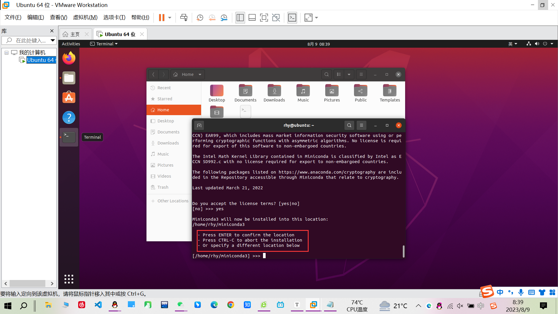Screen dimensions: 558x314
Task: Select the Desktop folder in sidebar
Action: pos(166,120)
